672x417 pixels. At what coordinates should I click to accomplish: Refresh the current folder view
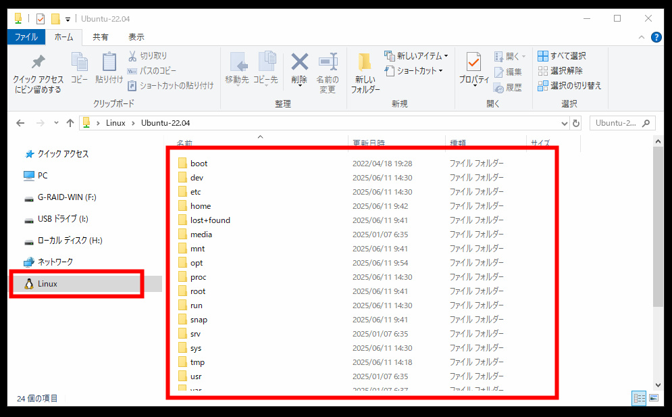click(x=576, y=123)
